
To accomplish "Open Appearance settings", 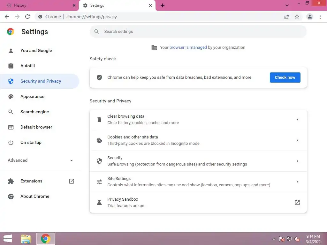I will coord(40,96).
